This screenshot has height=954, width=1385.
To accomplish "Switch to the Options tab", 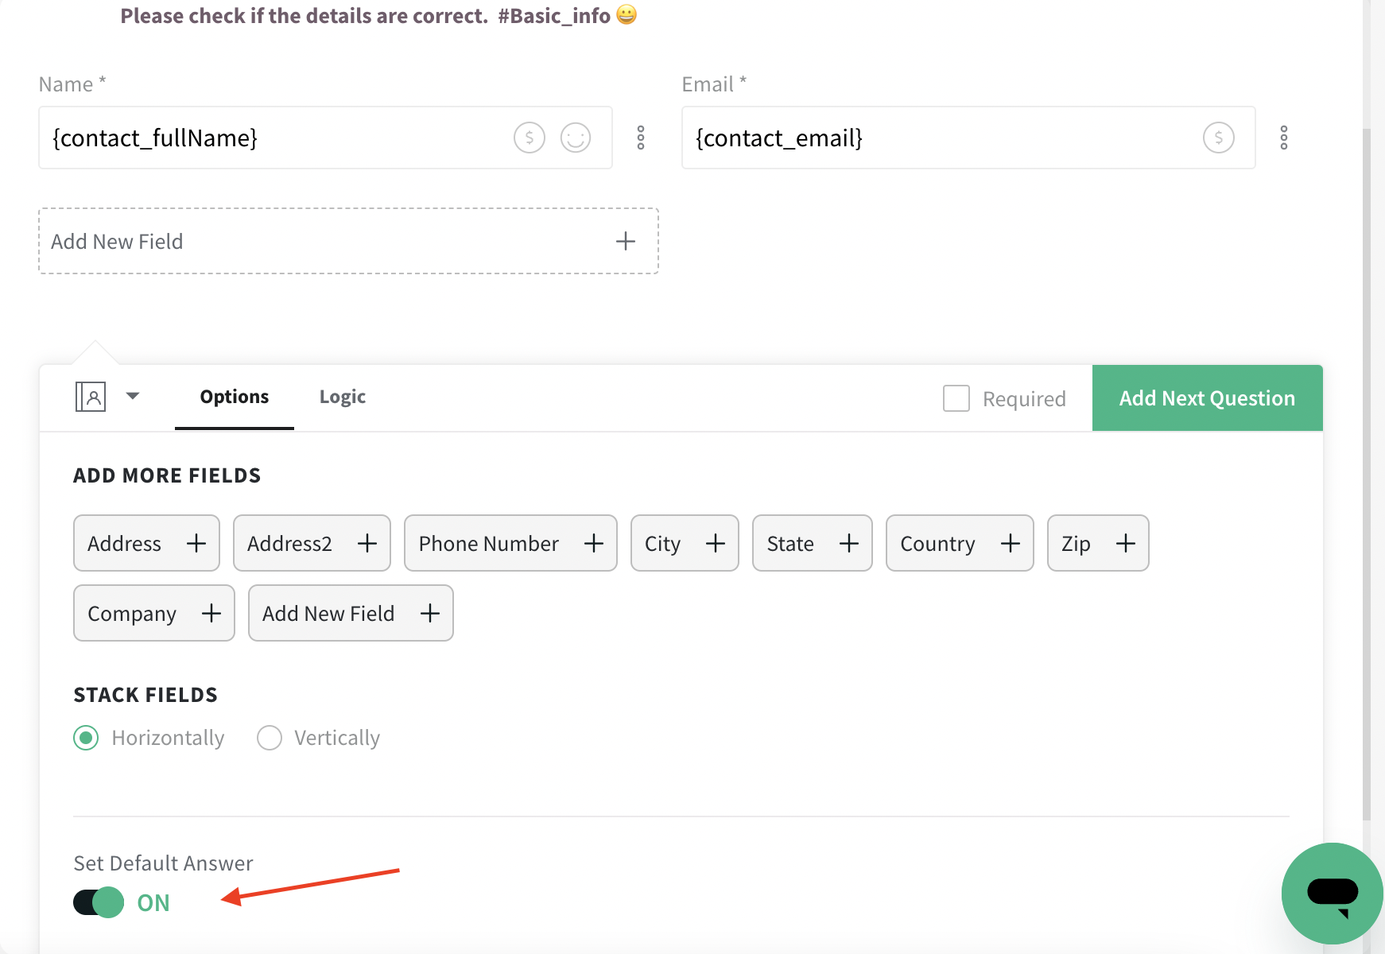I will click(x=235, y=397).
